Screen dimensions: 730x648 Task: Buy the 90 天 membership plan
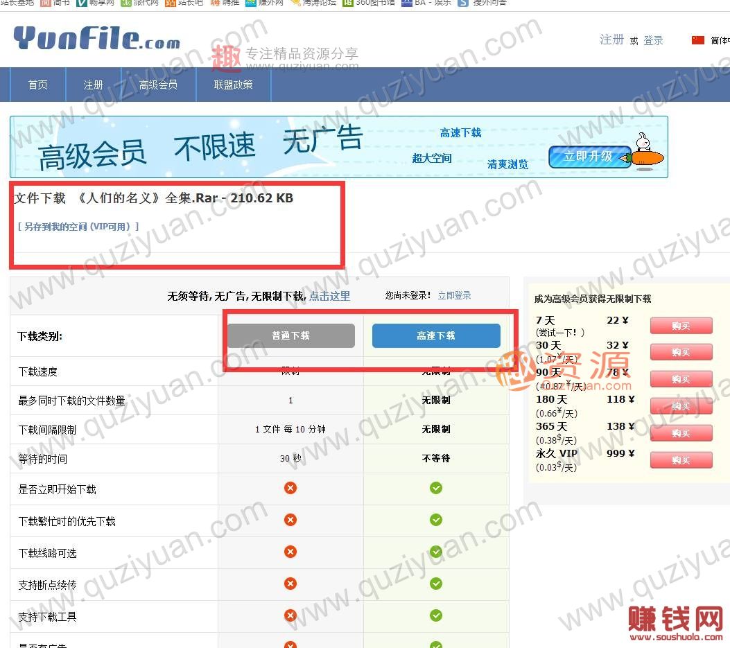tap(681, 379)
